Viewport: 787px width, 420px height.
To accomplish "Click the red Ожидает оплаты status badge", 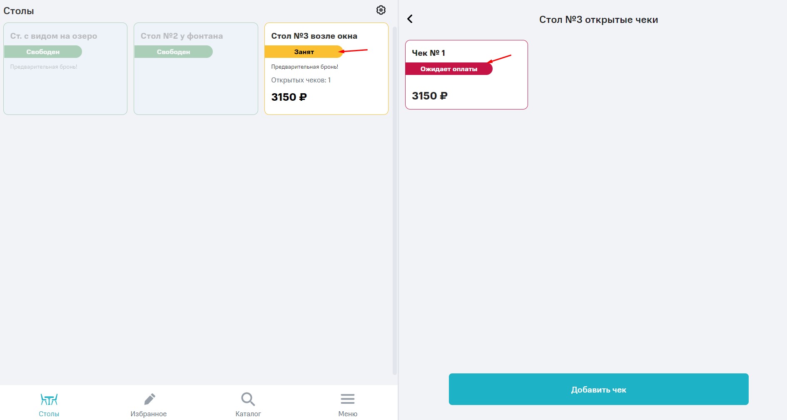I will click(x=449, y=69).
